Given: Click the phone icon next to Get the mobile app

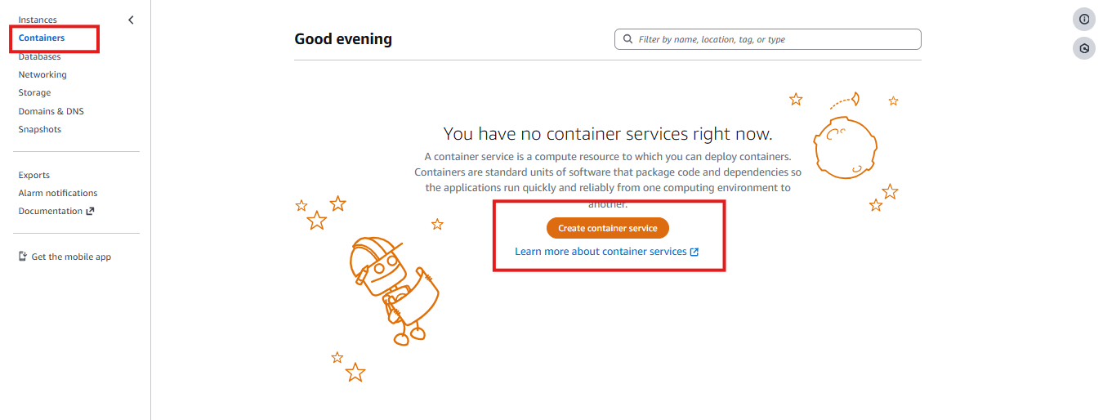Looking at the screenshot, I should [x=23, y=257].
